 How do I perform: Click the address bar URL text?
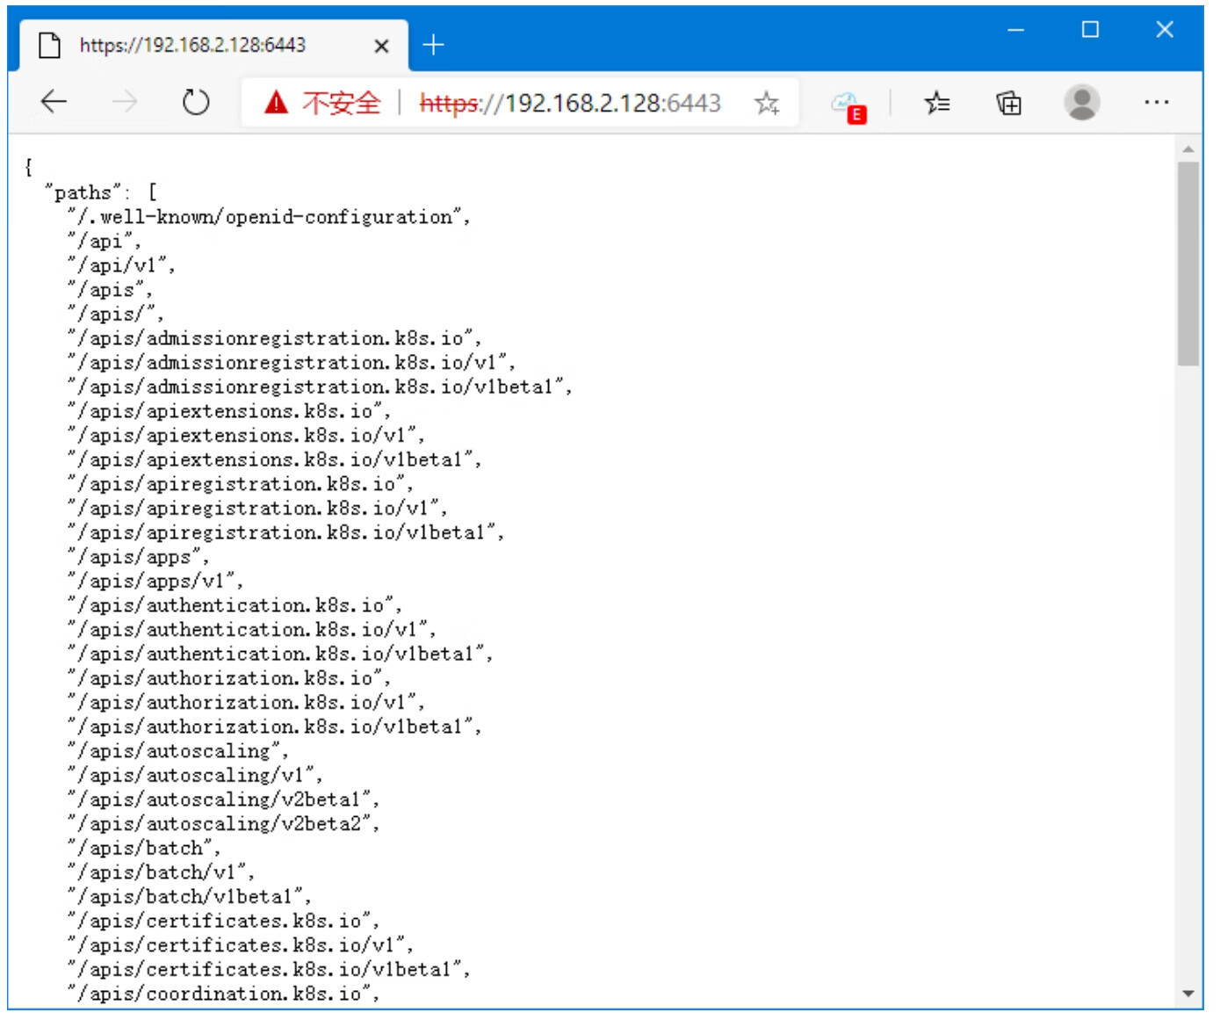[571, 103]
